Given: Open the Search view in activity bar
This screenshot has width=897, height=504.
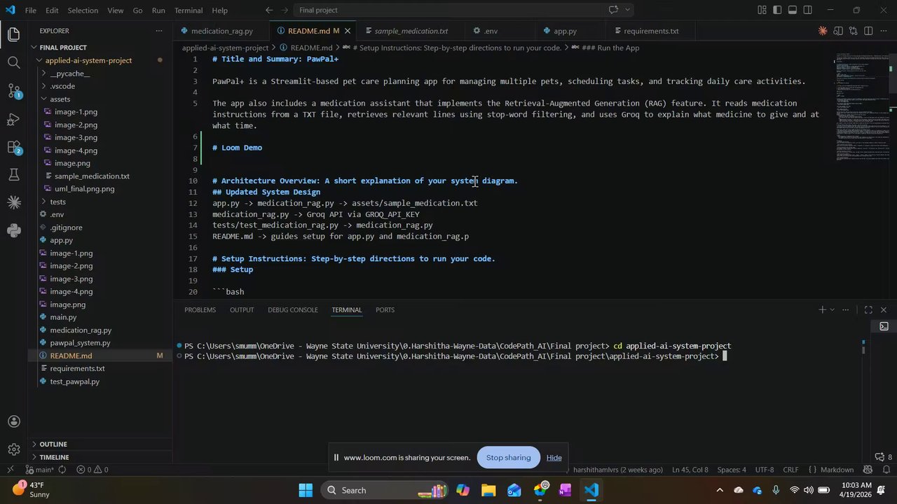Looking at the screenshot, I should [13, 62].
